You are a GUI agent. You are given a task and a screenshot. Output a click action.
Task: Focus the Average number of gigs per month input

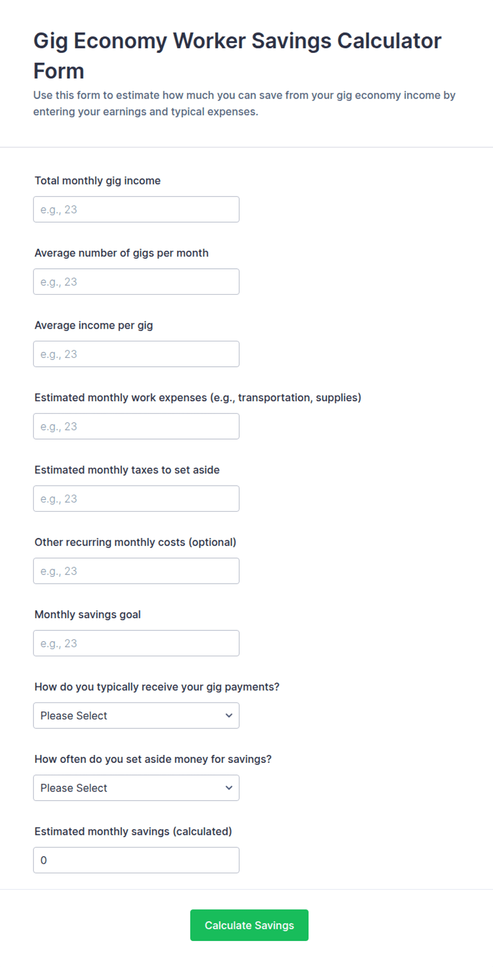point(136,282)
